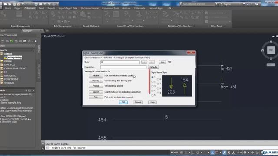The image size is (278, 156).
Task: Click the Help question mark icon in title bar
Action: (257, 4)
